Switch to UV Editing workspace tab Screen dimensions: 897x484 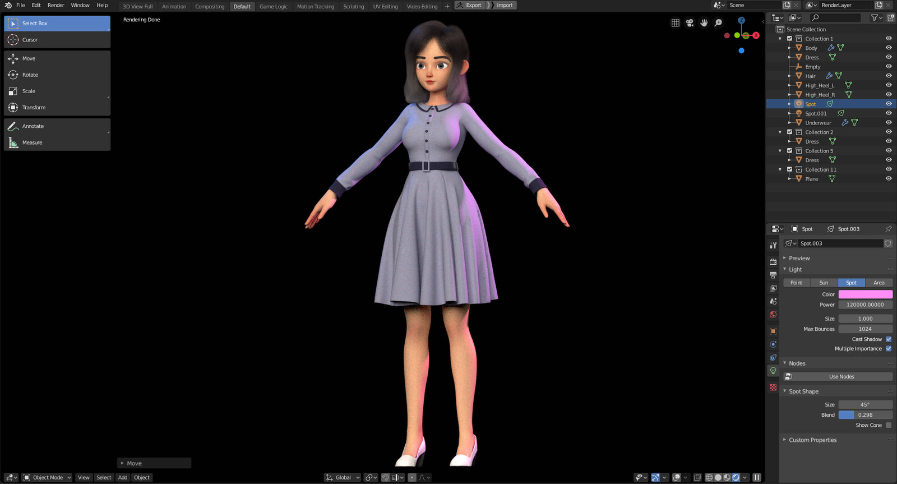coord(385,7)
